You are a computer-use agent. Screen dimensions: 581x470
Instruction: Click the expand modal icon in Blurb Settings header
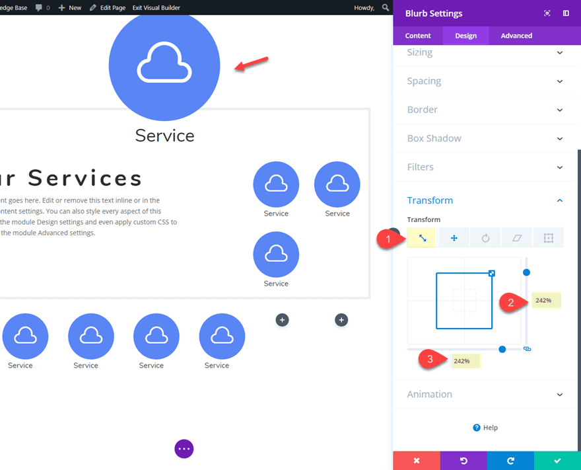547,13
